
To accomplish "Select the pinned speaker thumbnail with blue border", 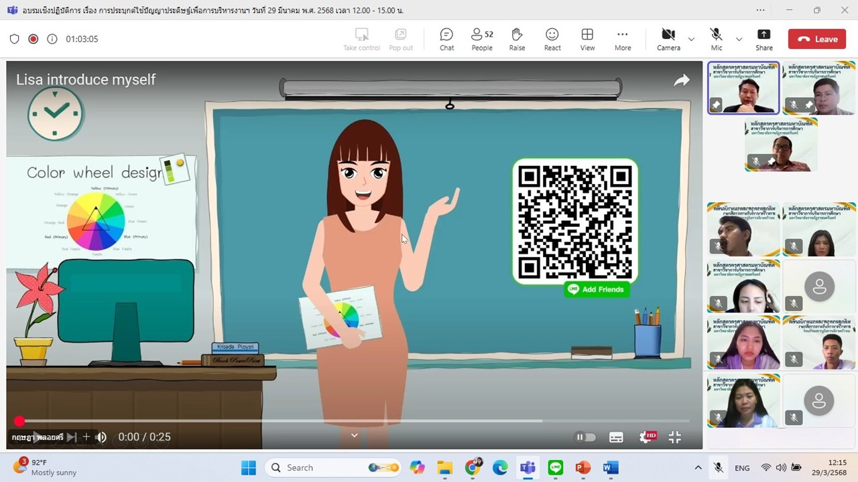I will 743,88.
